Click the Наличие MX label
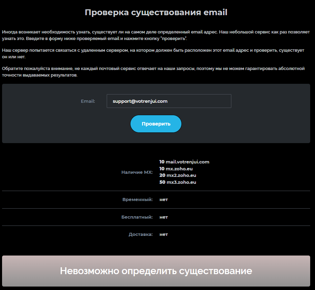Image resolution: width=315 pixels, height=290 pixels. (137, 172)
